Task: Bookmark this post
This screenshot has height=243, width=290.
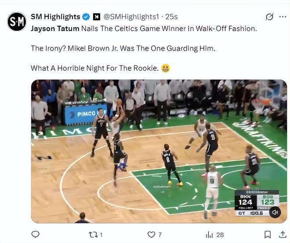Action: click(268, 235)
